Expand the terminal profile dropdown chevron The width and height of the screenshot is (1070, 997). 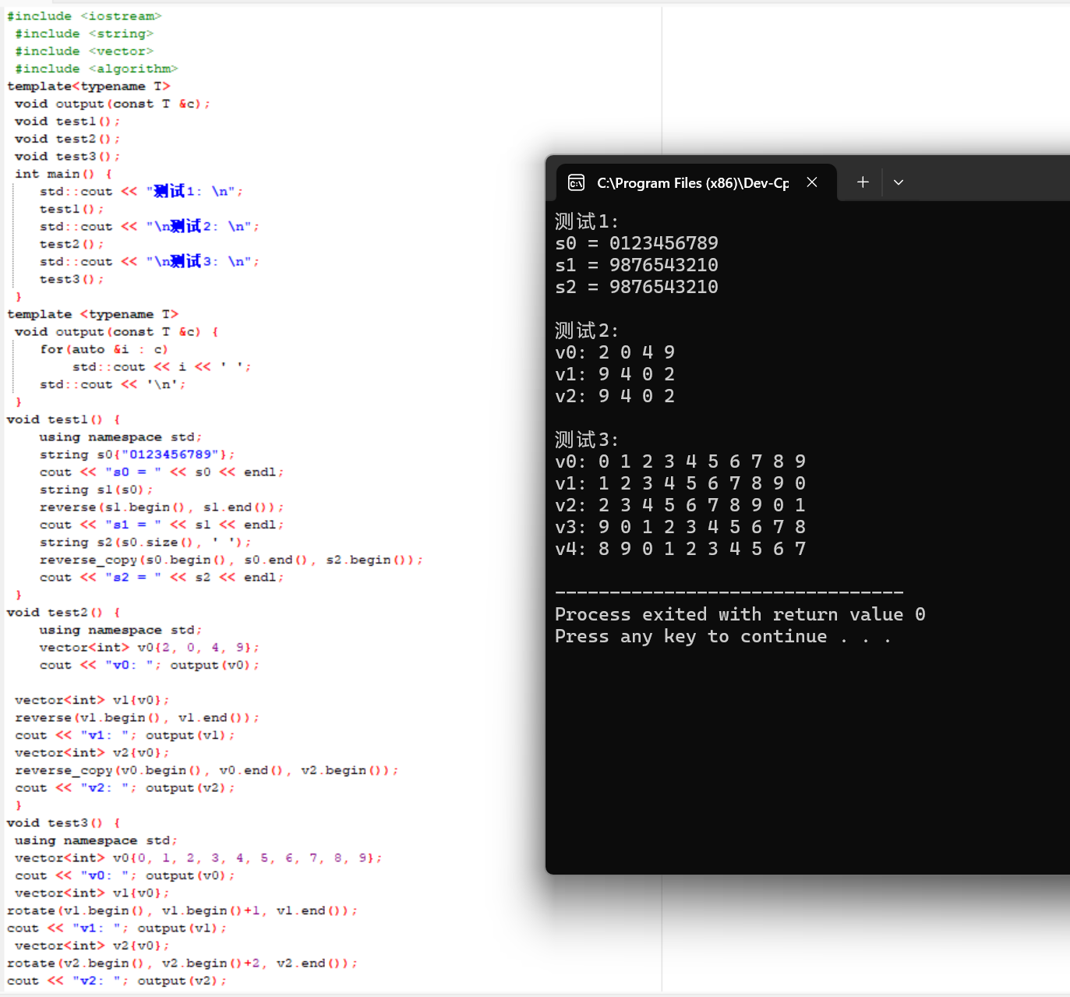click(x=899, y=182)
